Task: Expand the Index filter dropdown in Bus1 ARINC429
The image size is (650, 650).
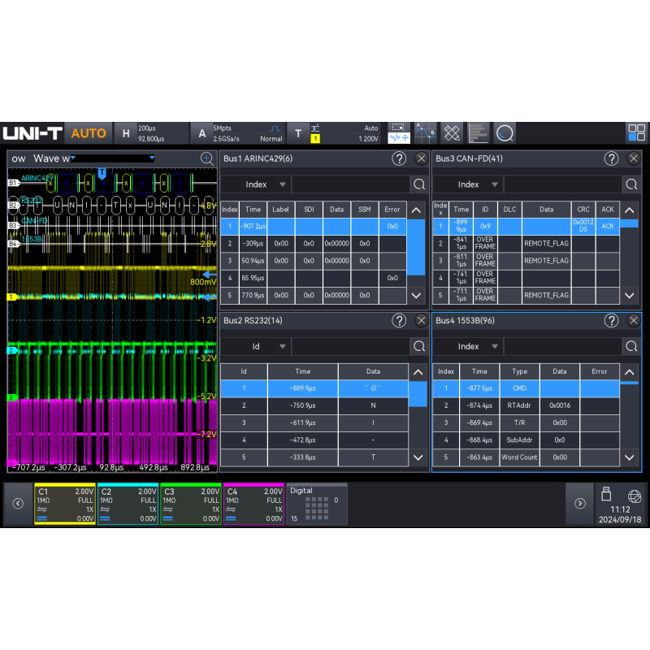Action: (256, 184)
